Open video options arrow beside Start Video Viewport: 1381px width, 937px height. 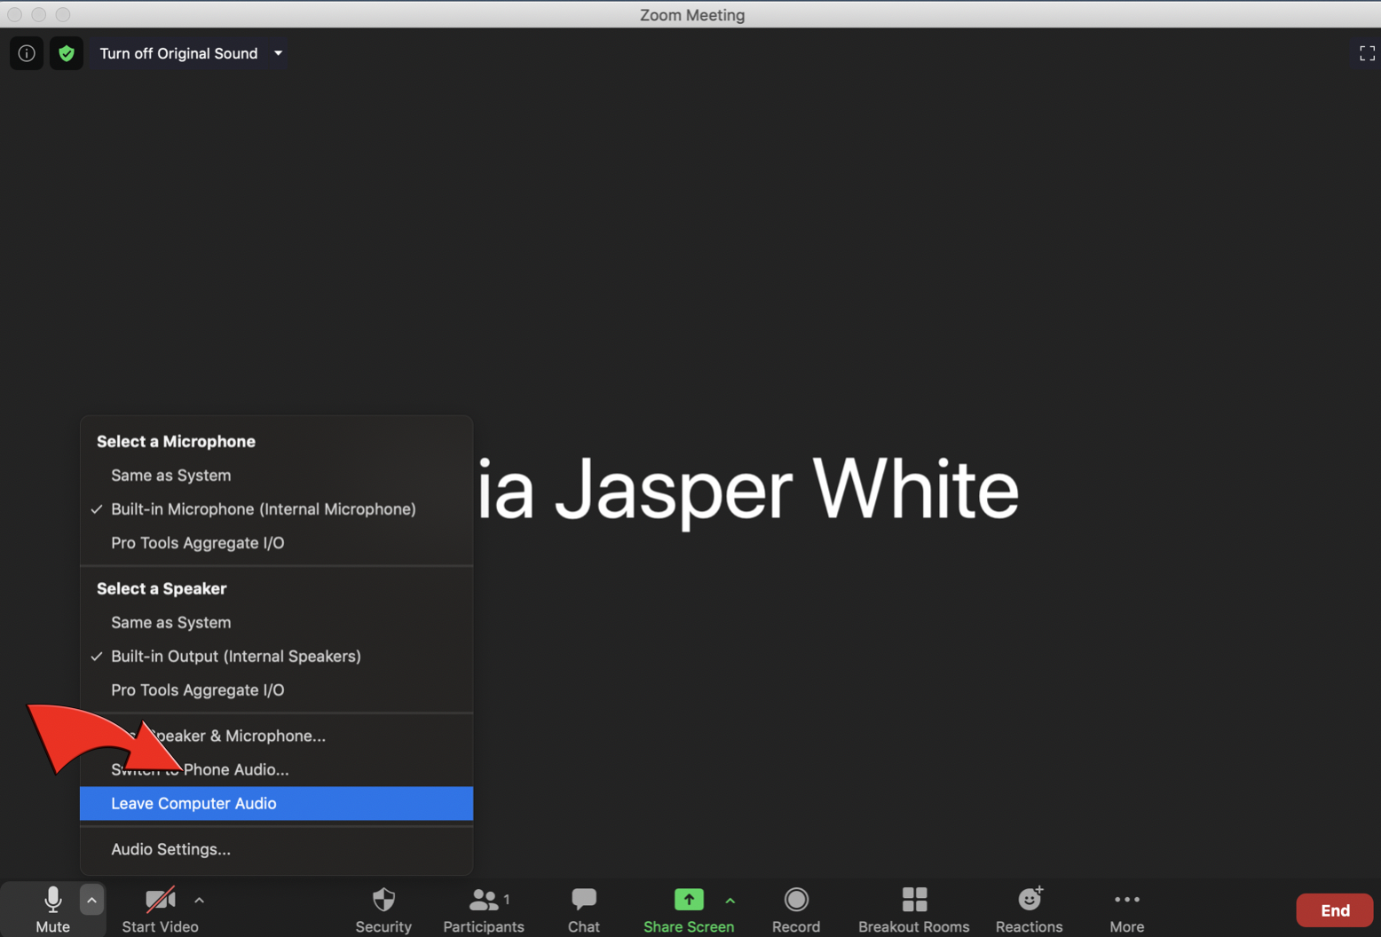(x=199, y=900)
